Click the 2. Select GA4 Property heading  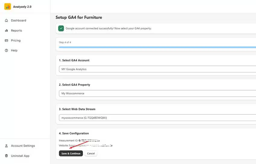tap(74, 85)
